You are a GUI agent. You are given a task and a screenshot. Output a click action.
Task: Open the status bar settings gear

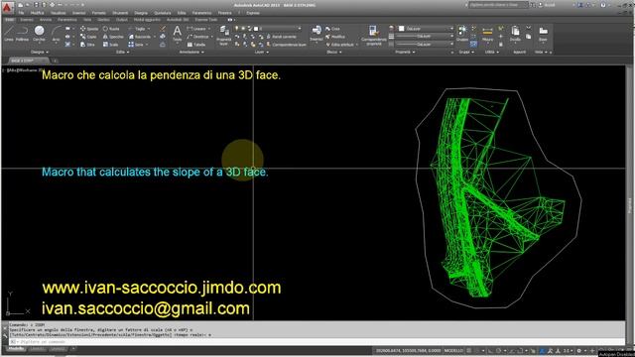click(x=579, y=350)
